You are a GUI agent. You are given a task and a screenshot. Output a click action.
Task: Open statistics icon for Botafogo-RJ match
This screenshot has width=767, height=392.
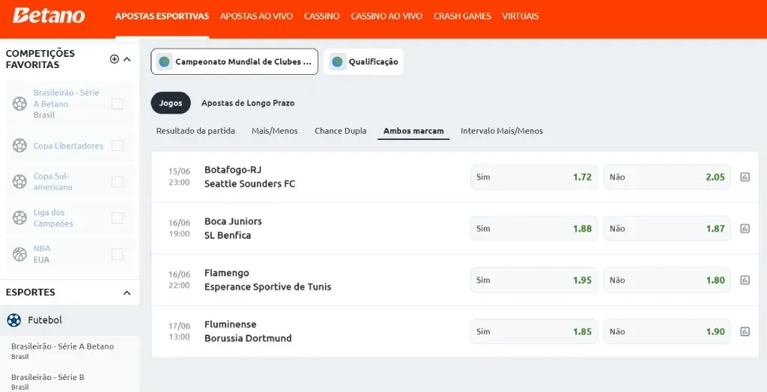tap(745, 177)
